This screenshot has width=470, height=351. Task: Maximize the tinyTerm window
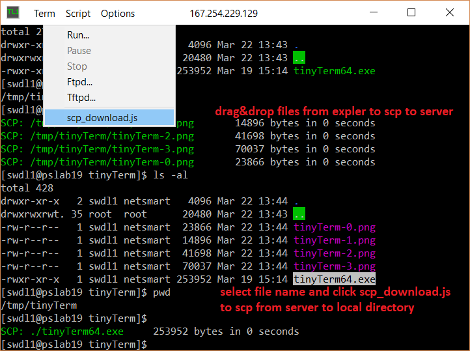(411, 12)
